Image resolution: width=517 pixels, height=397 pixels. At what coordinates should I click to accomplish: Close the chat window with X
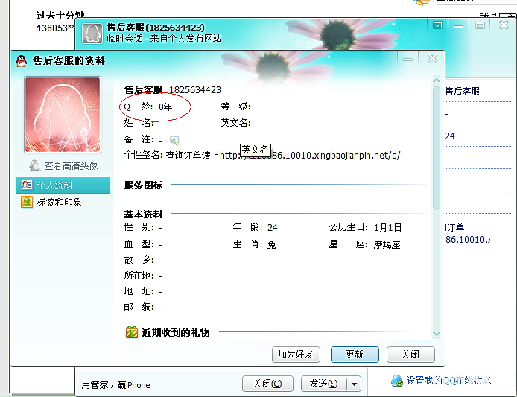(x=504, y=25)
